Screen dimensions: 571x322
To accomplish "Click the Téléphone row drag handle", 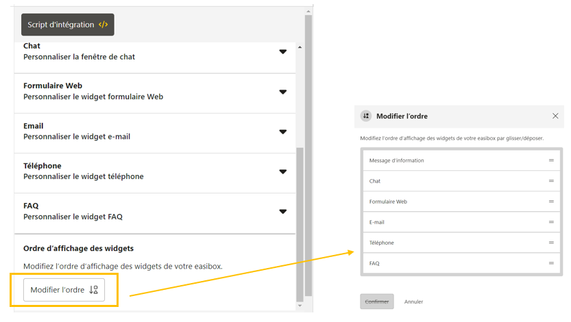I will (x=551, y=243).
